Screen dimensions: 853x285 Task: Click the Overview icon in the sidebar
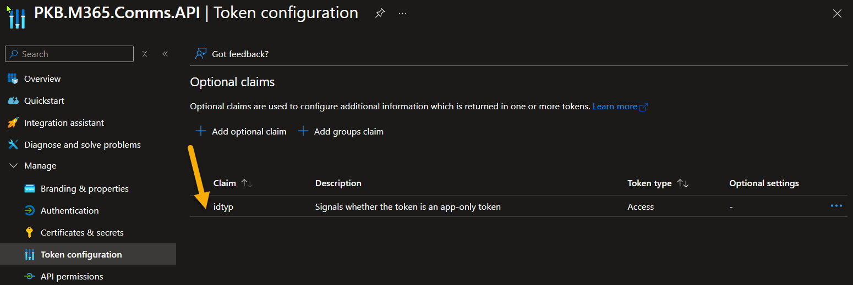(x=13, y=79)
